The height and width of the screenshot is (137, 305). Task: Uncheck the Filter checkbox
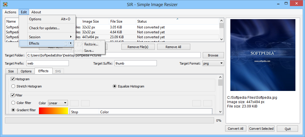pyautogui.click(x=13, y=95)
